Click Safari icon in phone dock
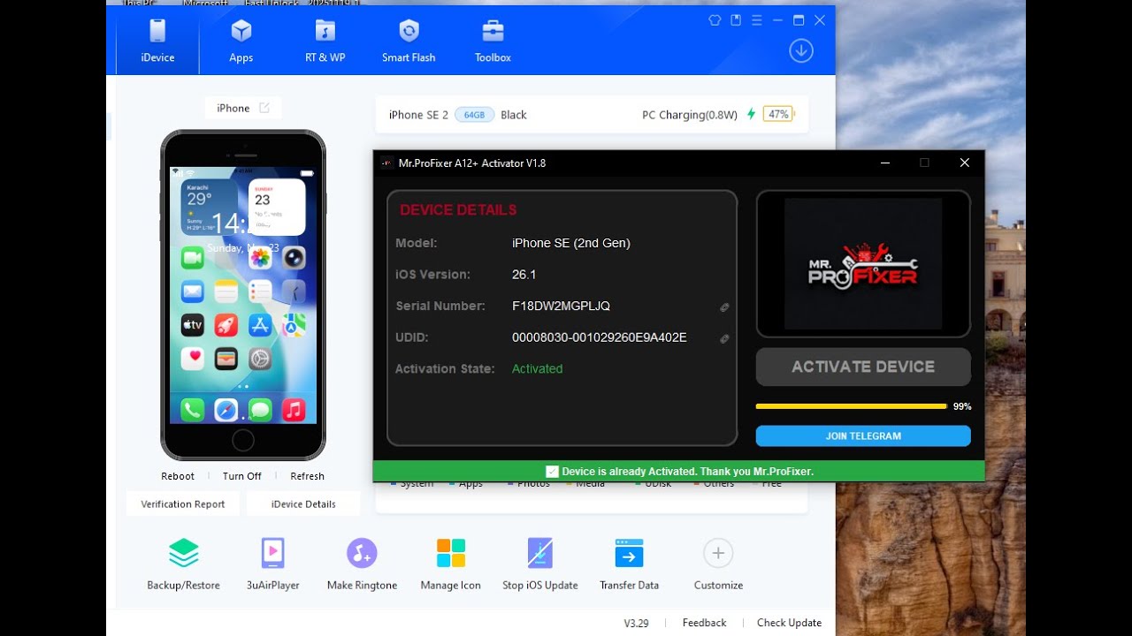This screenshot has height=636, width=1132. pyautogui.click(x=226, y=410)
